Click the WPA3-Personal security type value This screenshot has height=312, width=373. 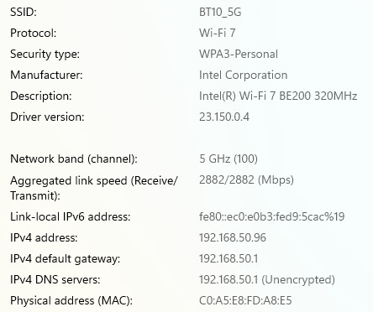239,54
